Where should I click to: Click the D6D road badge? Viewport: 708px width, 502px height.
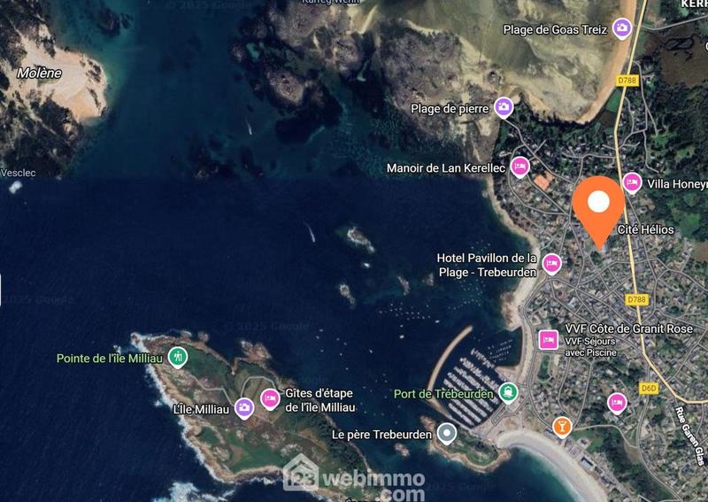[649, 388]
